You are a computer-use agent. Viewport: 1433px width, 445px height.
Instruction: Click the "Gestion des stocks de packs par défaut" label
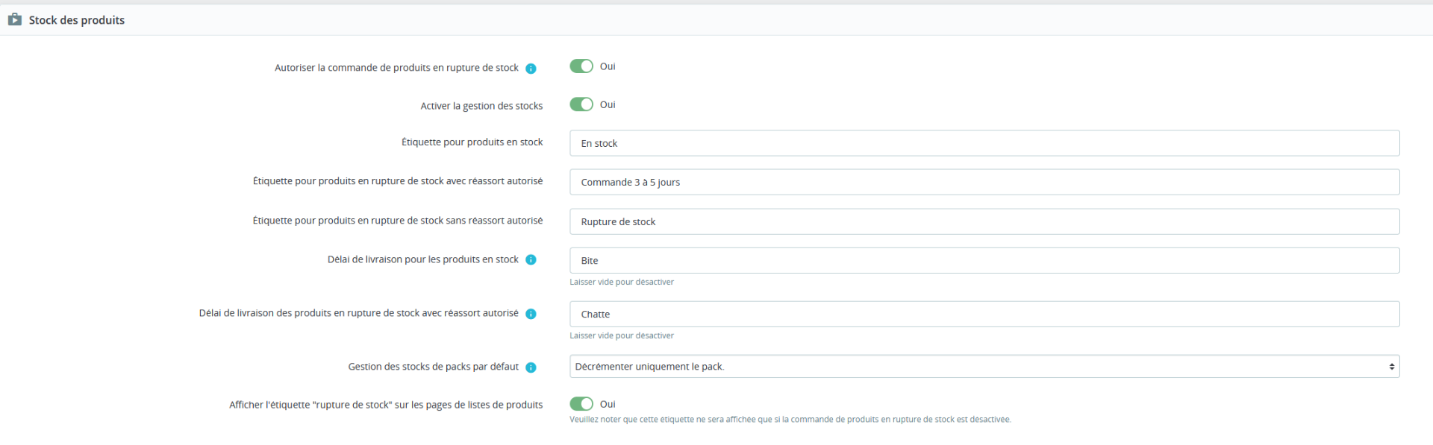433,367
